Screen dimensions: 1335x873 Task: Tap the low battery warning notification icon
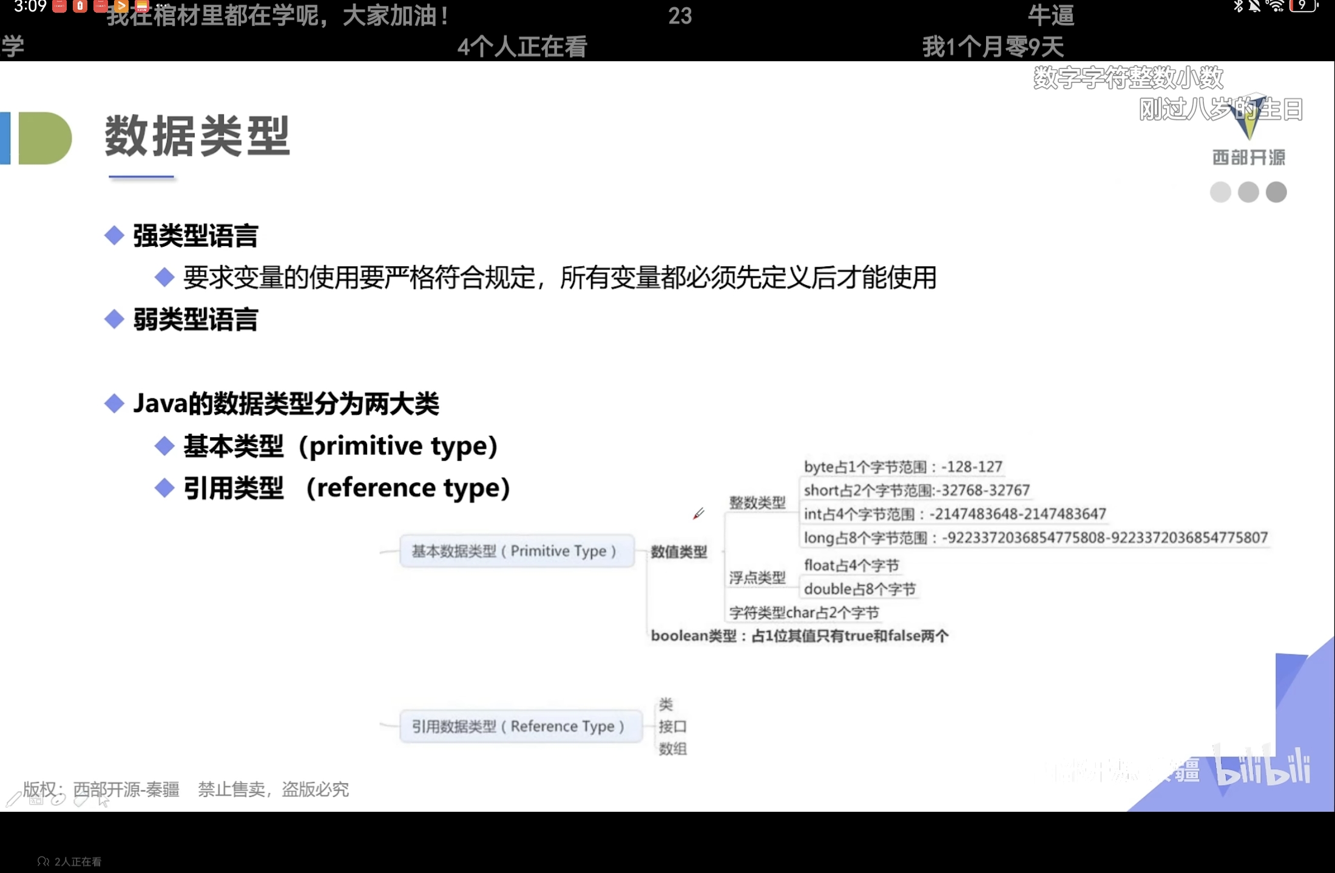[x=79, y=6]
